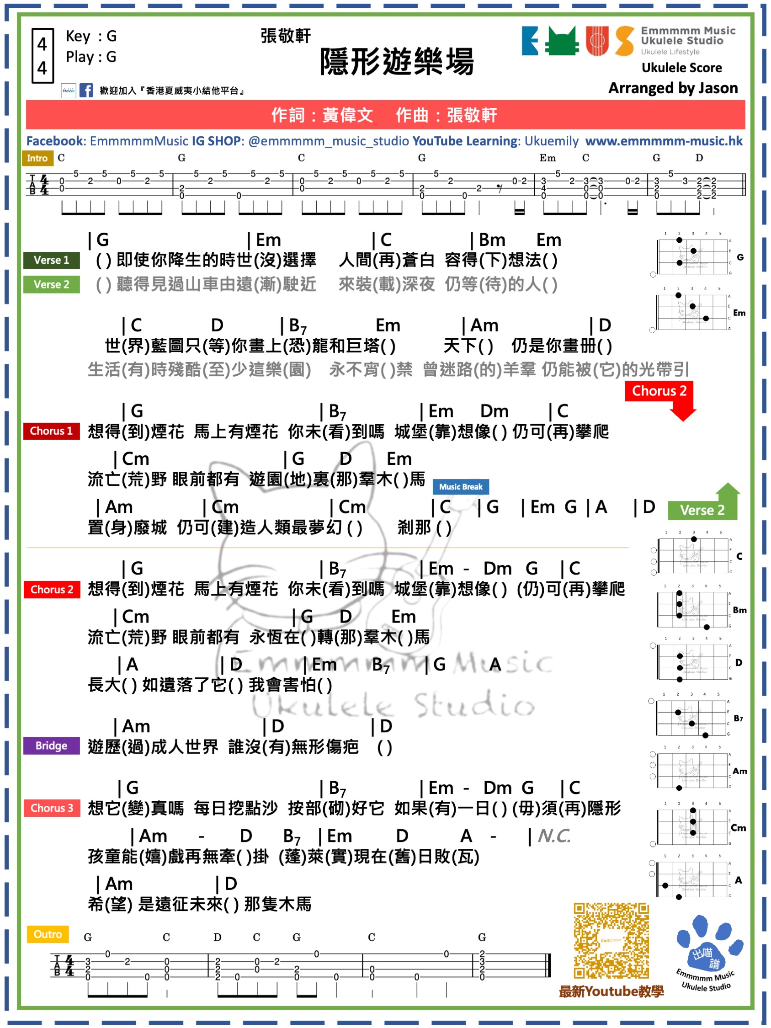Click the Arranged by Jason text
The width and height of the screenshot is (771, 1028).
[x=673, y=88]
